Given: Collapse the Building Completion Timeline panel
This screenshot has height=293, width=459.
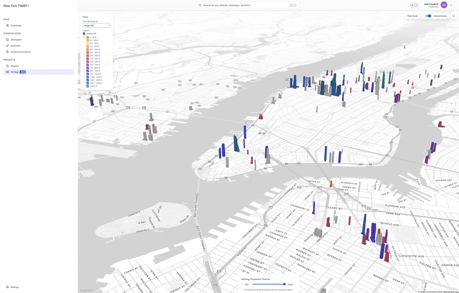Looking at the screenshot, I should point(268,274).
